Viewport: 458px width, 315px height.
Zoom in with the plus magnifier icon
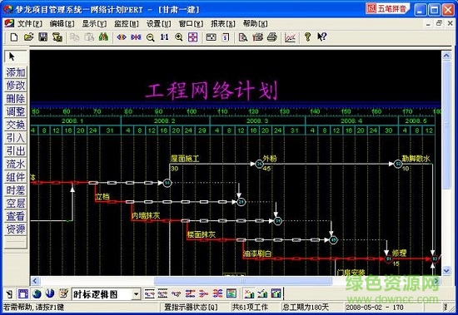tap(179, 37)
